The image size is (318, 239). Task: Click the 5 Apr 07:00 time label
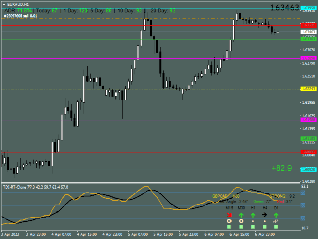[x=138, y=234]
